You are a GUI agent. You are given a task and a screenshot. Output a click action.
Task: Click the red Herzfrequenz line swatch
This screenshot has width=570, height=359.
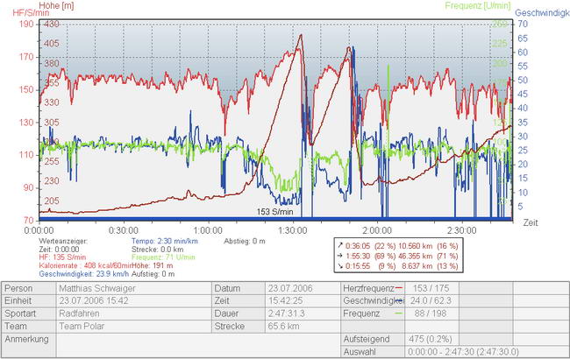tap(399, 287)
